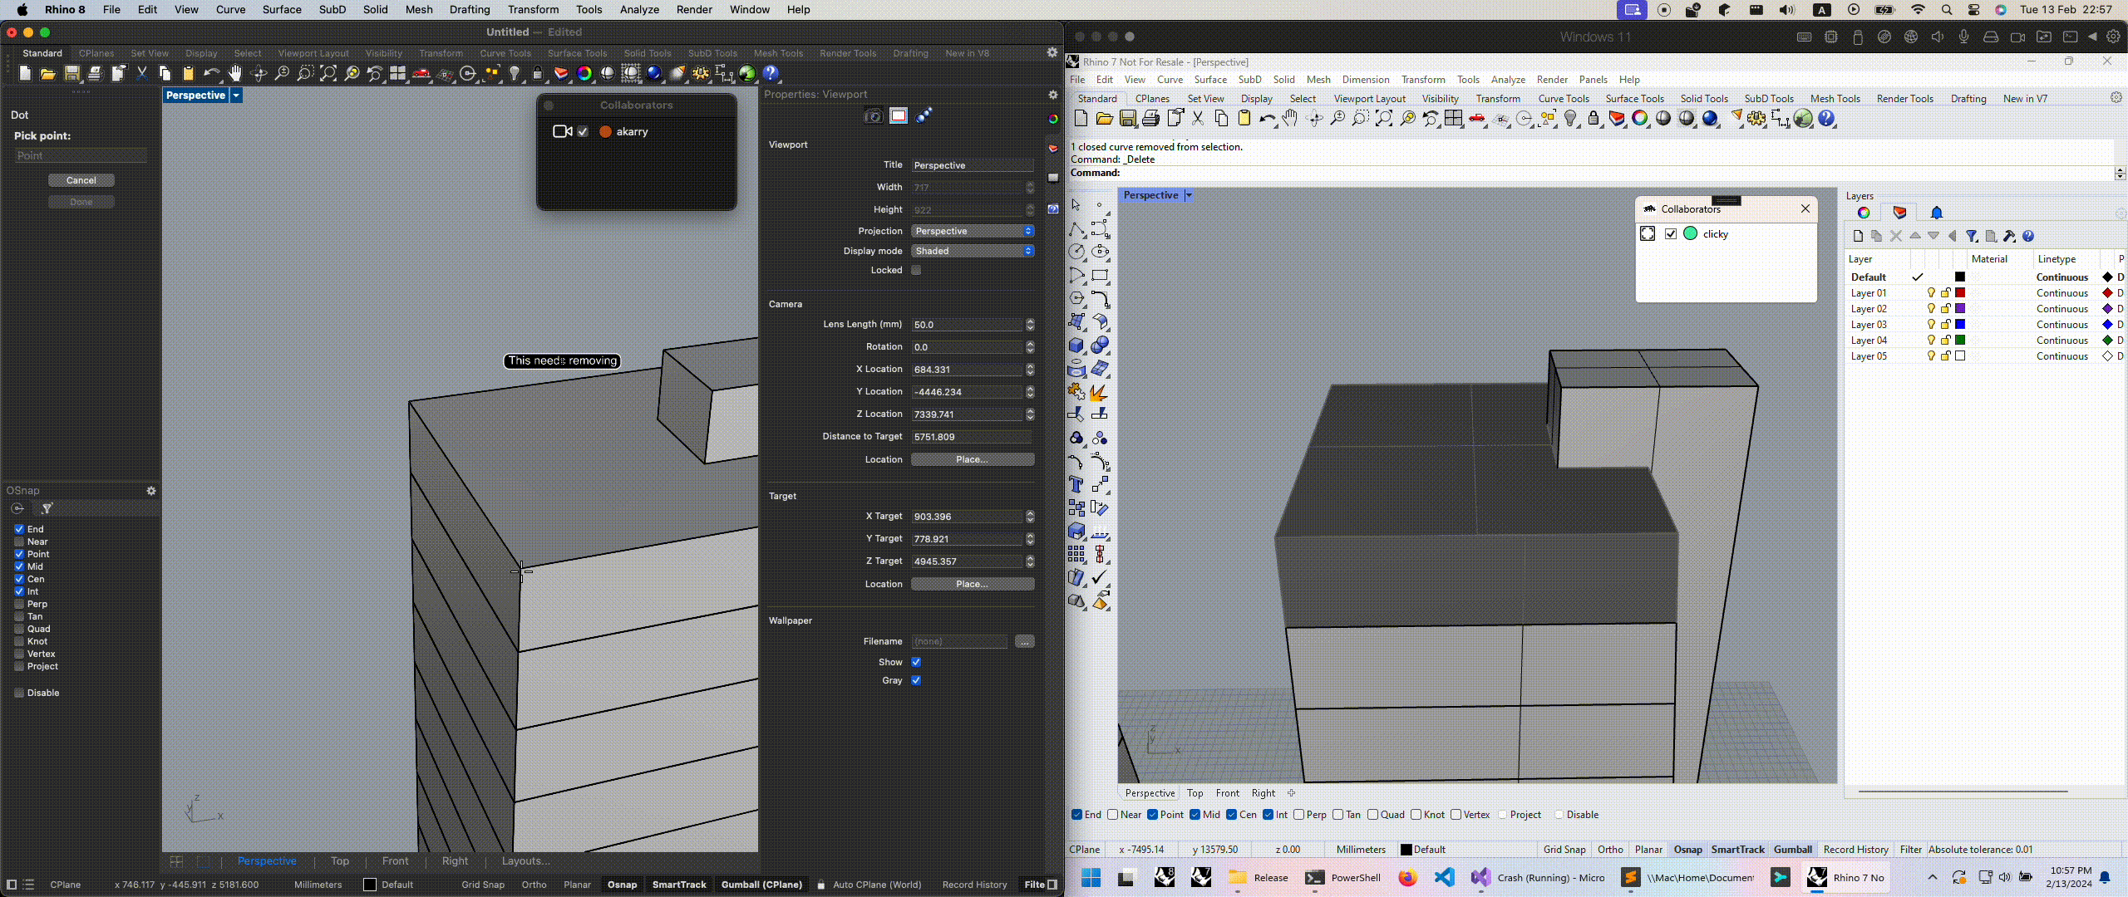Viewport: 2128px width, 897px height.
Task: Click the Lens Length input field
Action: [x=967, y=325]
